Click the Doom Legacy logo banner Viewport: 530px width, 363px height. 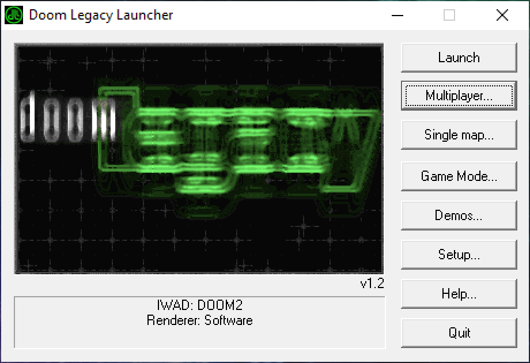pos(199,158)
